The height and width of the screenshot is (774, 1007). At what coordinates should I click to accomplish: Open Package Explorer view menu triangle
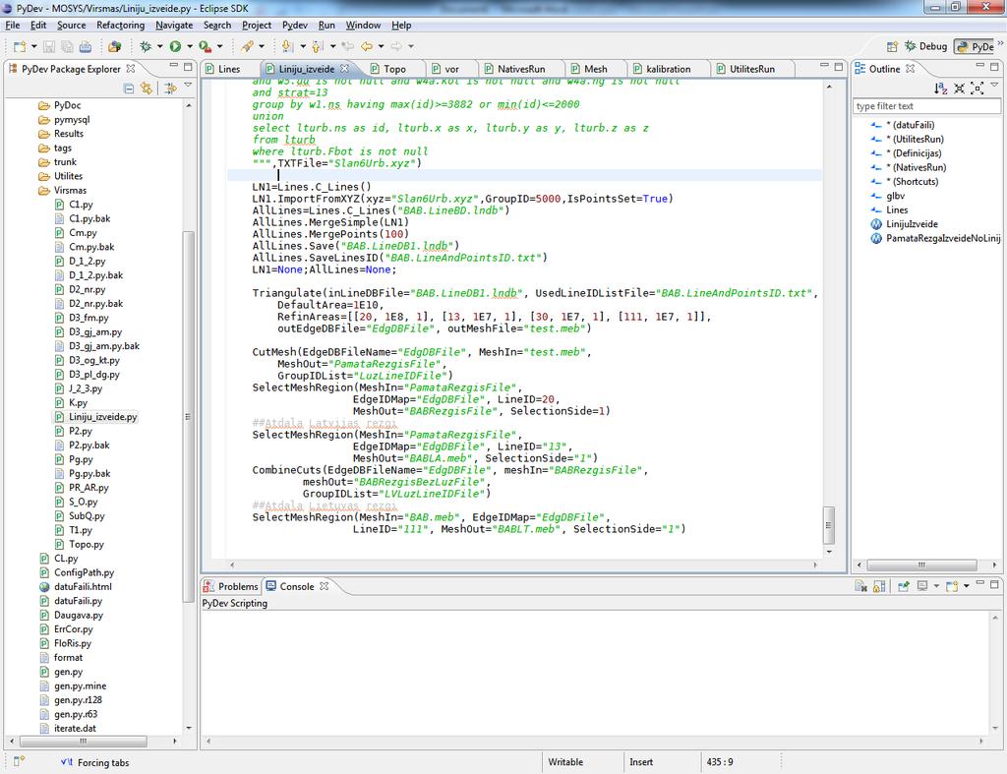188,85
